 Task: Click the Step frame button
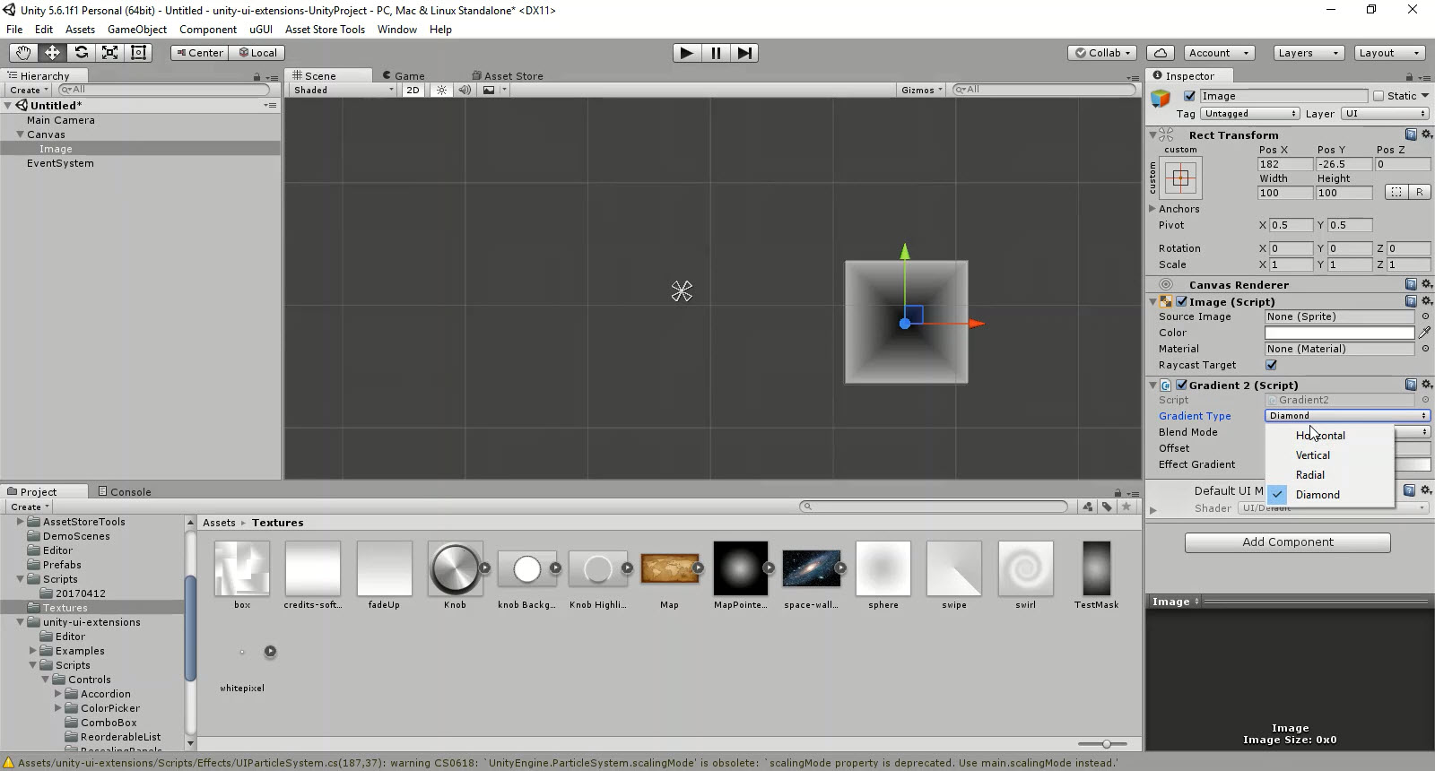point(744,53)
